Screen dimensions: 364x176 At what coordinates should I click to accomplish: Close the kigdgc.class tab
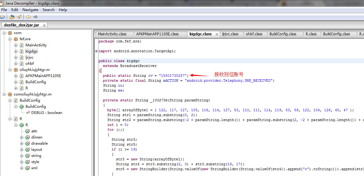tap(217, 34)
